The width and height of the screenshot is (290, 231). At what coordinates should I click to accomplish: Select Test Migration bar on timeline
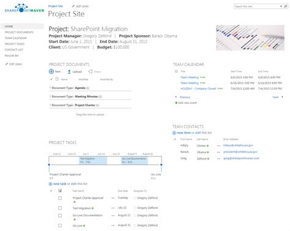click(93, 161)
